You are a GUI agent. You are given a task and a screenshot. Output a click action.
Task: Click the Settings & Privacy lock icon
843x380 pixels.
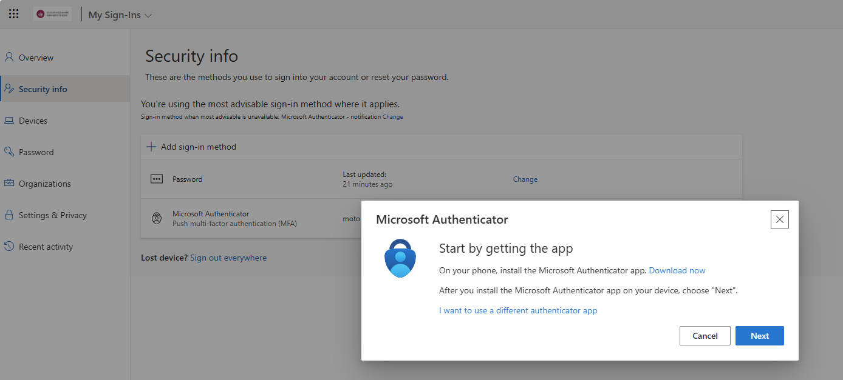[9, 215]
